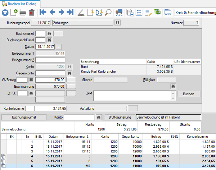
Task: Click the Belegnummer 2 input field
Action: (x=50, y=60)
